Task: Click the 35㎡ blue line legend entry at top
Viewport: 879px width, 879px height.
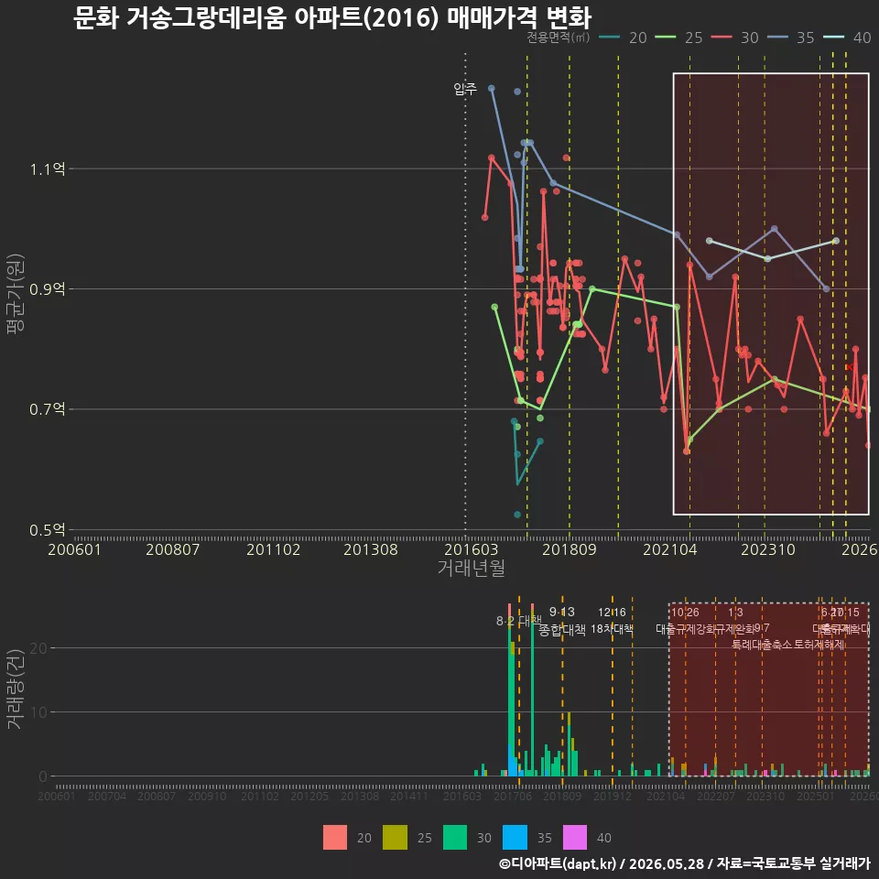Action: click(x=791, y=38)
